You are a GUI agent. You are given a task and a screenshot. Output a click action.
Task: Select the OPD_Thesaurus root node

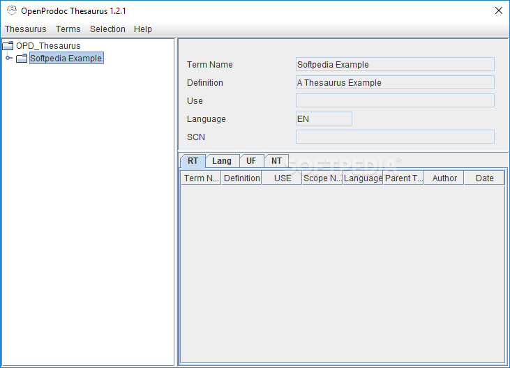point(48,46)
